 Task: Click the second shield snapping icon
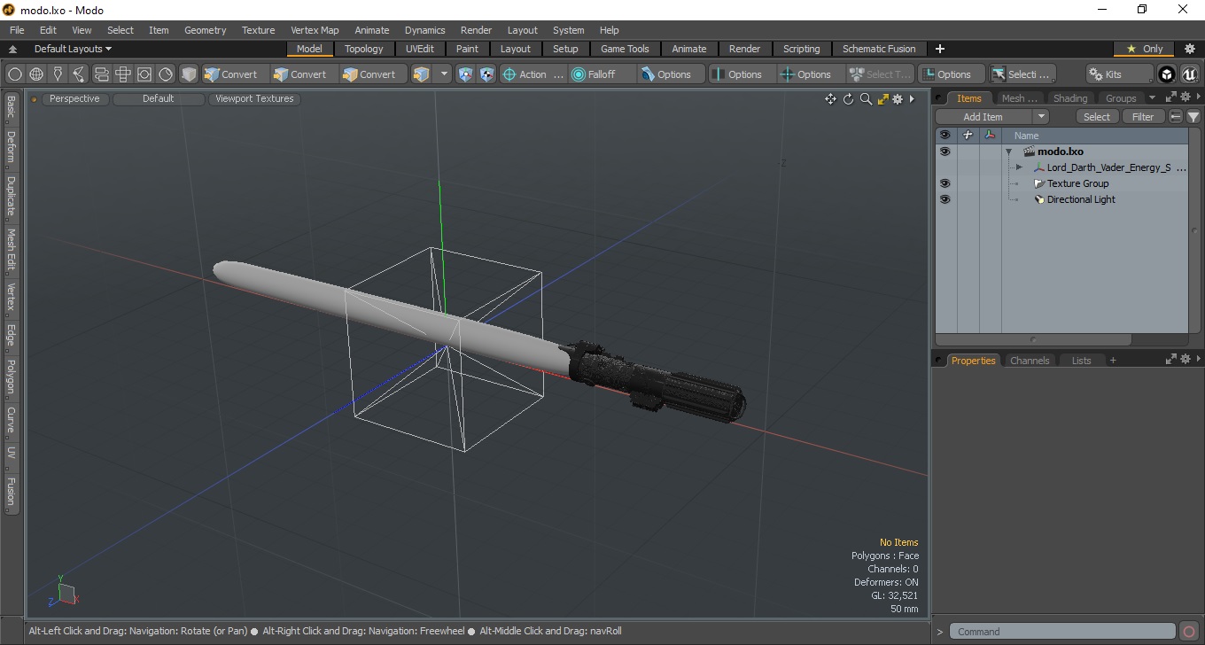(486, 74)
